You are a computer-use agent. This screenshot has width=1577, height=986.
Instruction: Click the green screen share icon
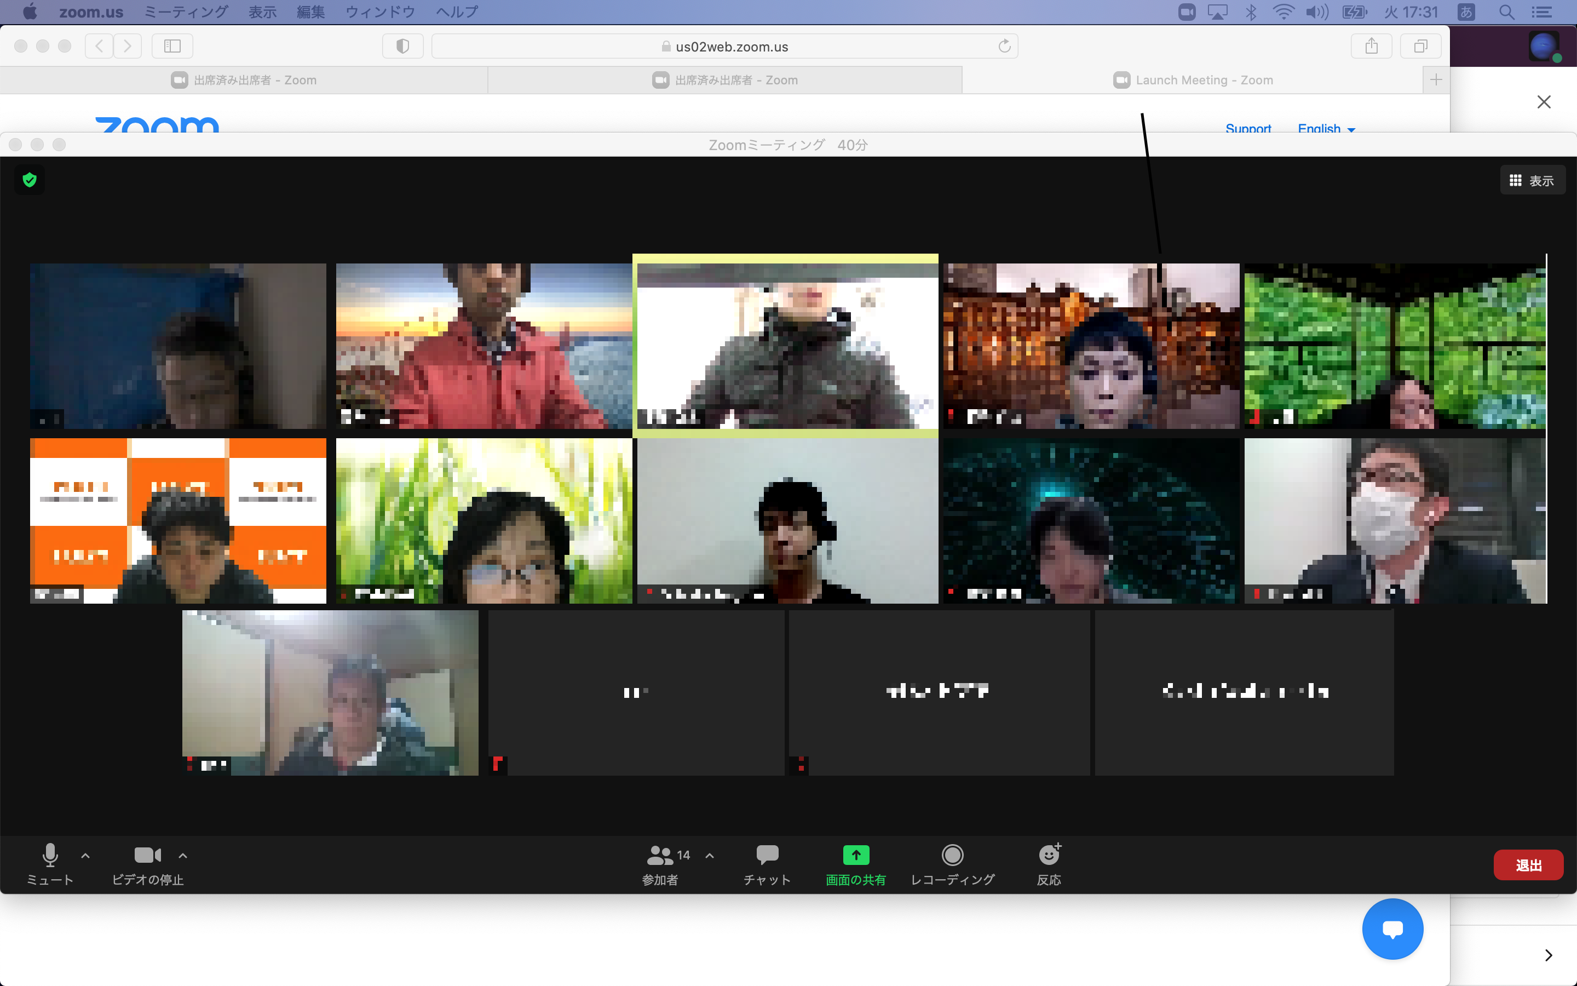coord(856,855)
